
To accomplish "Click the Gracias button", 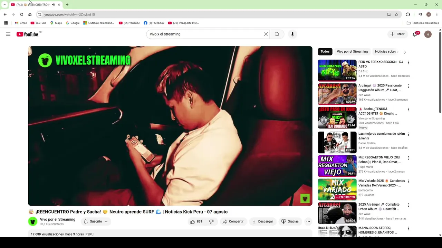I will (290, 221).
